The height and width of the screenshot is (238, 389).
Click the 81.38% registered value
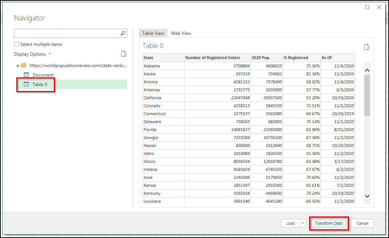[x=302, y=74]
